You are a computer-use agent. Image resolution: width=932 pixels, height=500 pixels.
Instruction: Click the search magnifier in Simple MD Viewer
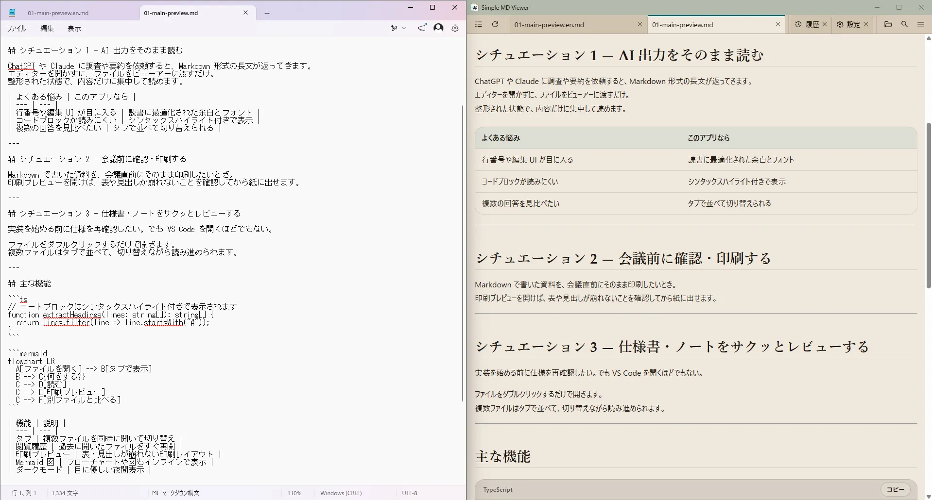pos(904,24)
